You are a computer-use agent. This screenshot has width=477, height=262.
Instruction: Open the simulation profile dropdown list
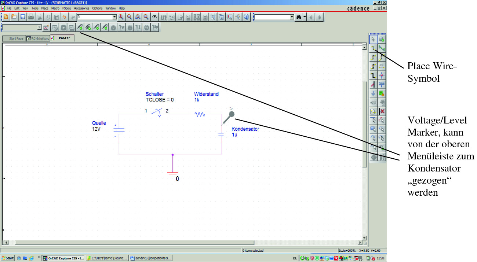tap(39, 27)
